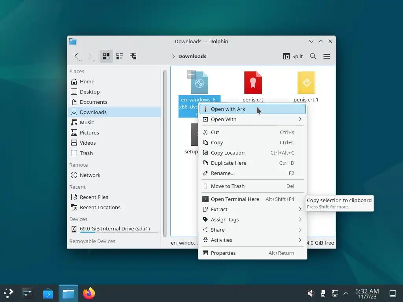Click the removable device tray icon
The image size is (403, 302).
point(323,293)
